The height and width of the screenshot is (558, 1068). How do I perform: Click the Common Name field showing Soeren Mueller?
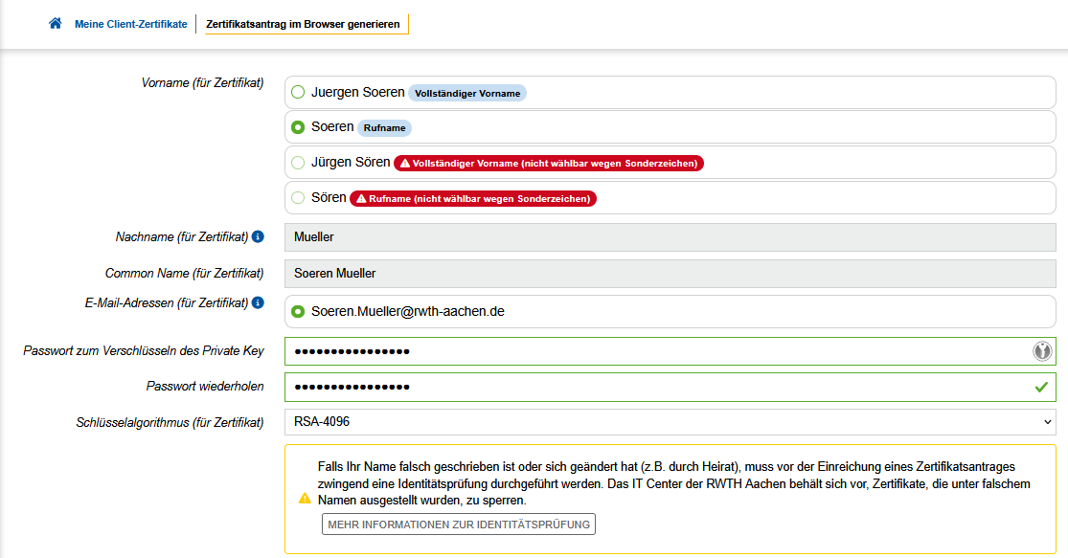pos(670,274)
